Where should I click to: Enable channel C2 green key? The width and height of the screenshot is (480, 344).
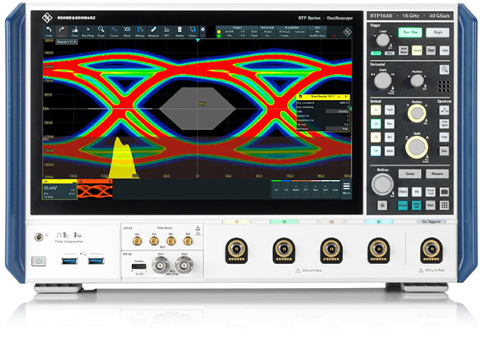375,124
